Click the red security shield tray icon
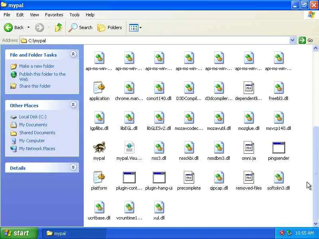Image resolution: width=319 pixels, height=239 pixels. click(x=282, y=233)
